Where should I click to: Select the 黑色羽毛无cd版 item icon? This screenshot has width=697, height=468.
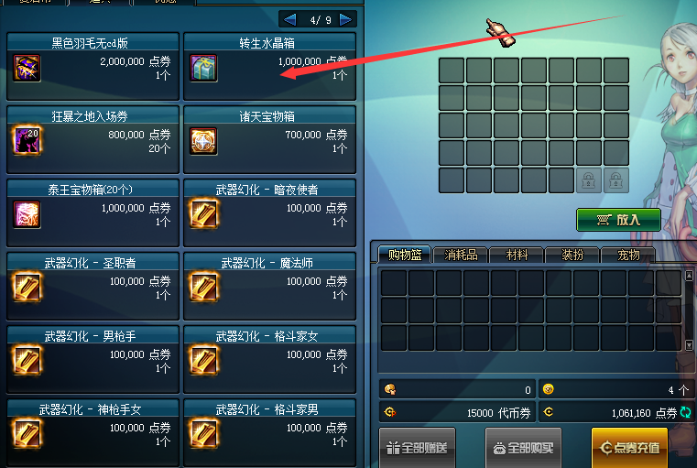(x=27, y=68)
